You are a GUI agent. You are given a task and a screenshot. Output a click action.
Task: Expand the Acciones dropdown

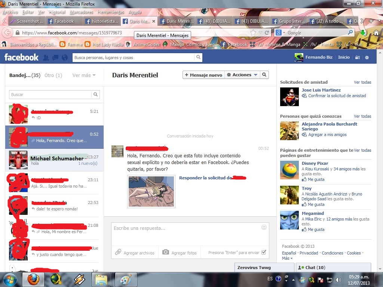pyautogui.click(x=242, y=75)
